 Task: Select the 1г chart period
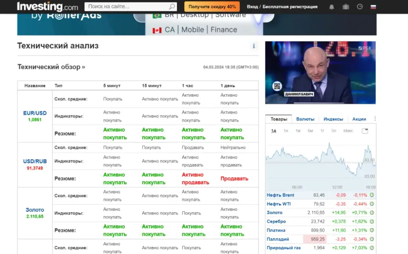[x=322, y=131]
